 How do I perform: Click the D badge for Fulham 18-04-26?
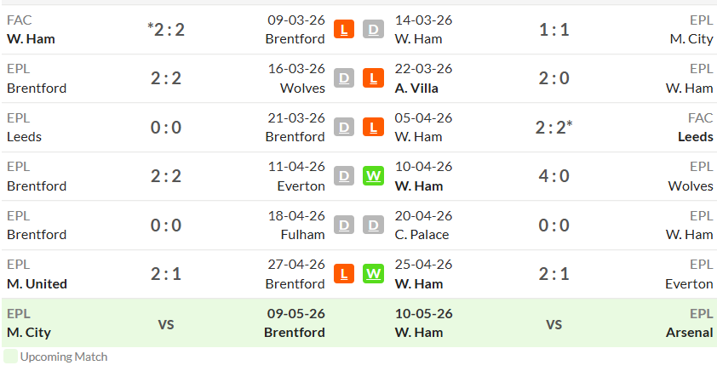pos(344,225)
